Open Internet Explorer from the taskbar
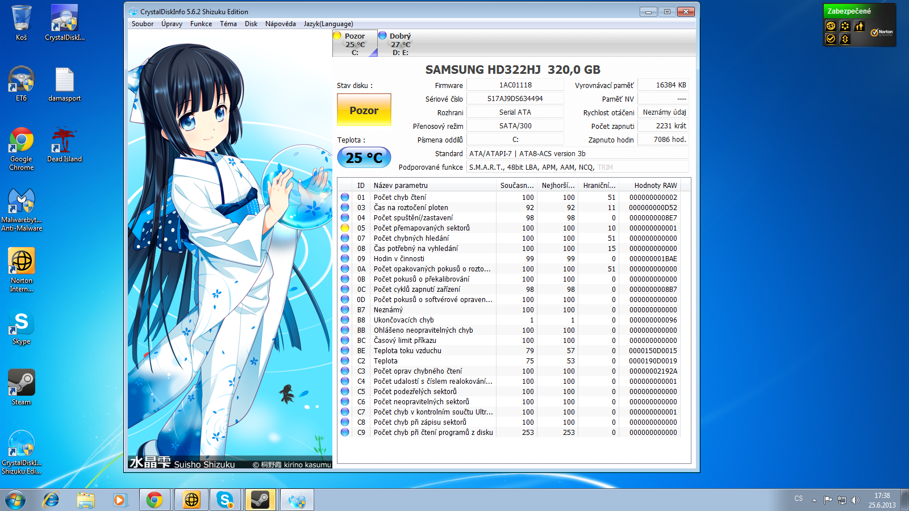Viewport: 909px width, 511px height. click(x=51, y=500)
